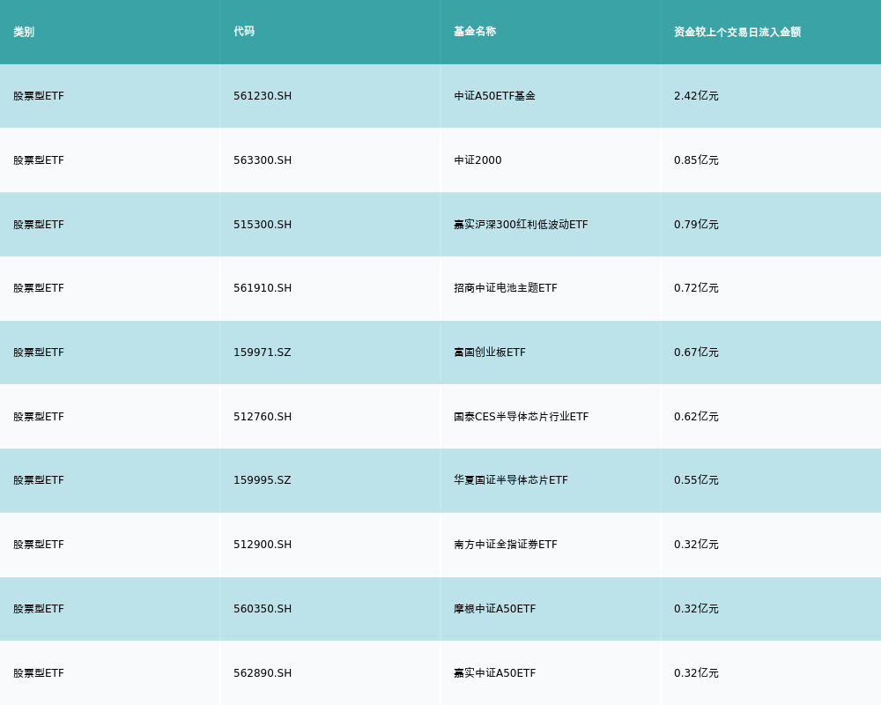Click 股票型ETF in the 512760.SH row
Image resolution: width=881 pixels, height=705 pixels.
tap(39, 417)
